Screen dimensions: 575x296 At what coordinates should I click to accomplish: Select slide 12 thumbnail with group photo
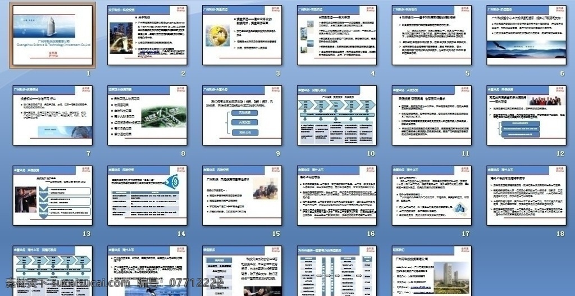click(527, 116)
